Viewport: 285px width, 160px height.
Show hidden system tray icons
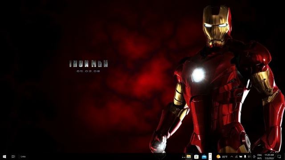click(x=232, y=156)
